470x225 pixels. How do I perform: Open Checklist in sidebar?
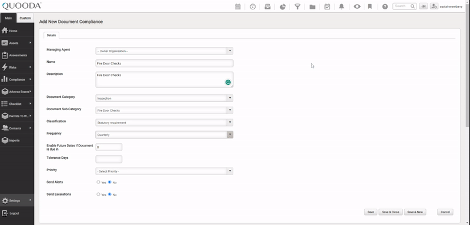pos(17,104)
